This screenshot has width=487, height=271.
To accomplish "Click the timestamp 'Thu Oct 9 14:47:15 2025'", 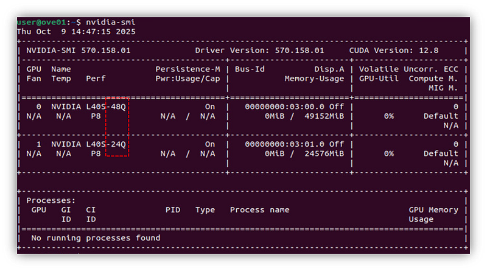I will pyautogui.click(x=76, y=32).
